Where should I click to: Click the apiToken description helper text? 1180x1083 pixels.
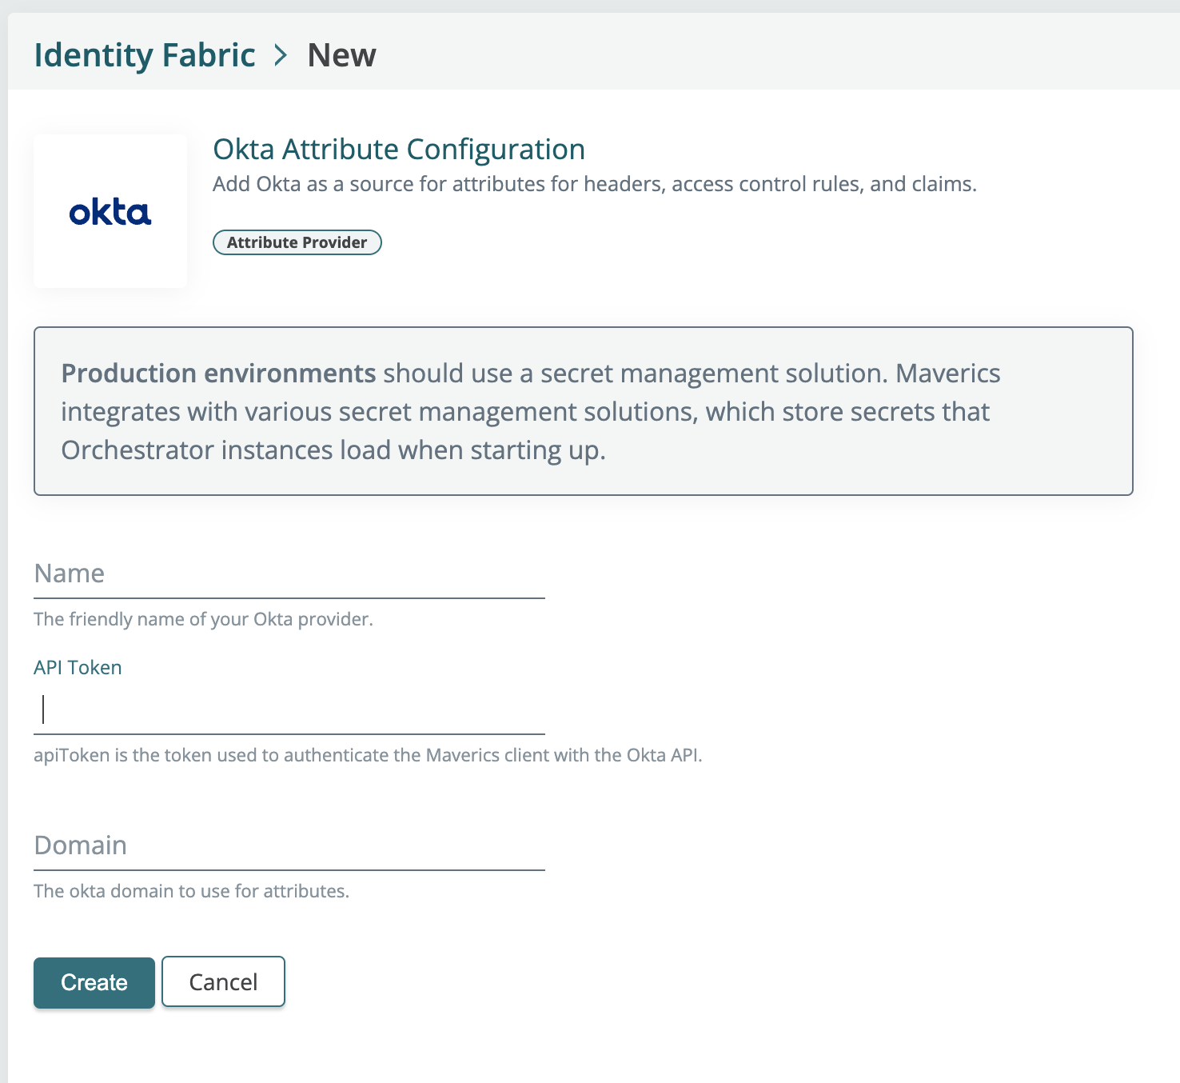point(368,755)
